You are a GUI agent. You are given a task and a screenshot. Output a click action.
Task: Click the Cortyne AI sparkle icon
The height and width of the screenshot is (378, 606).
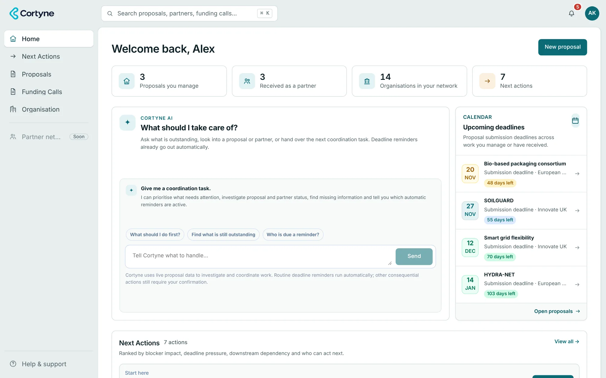pyautogui.click(x=128, y=122)
